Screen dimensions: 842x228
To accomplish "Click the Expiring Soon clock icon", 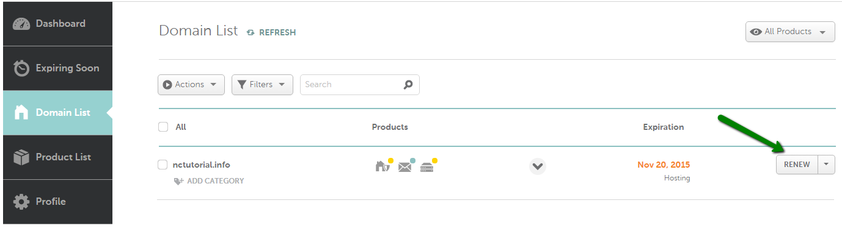I will pos(21,68).
